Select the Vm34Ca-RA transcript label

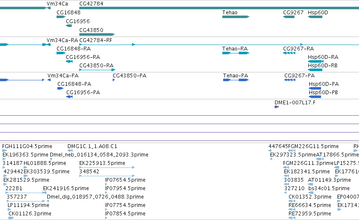pos(62,40)
